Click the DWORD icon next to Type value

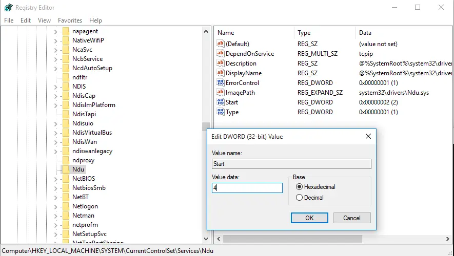tap(221, 112)
